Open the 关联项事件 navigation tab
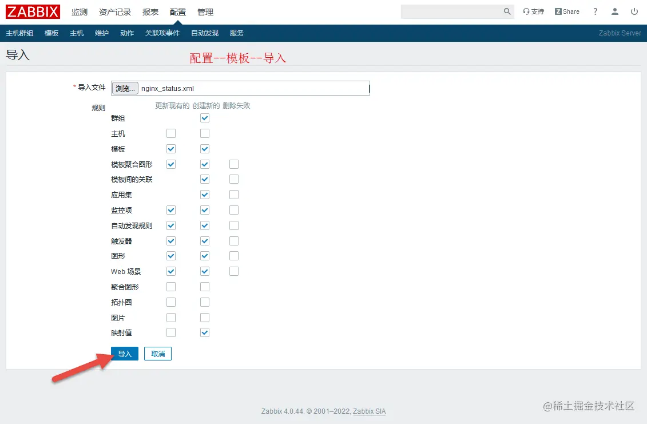Image resolution: width=647 pixels, height=424 pixels. pos(164,33)
